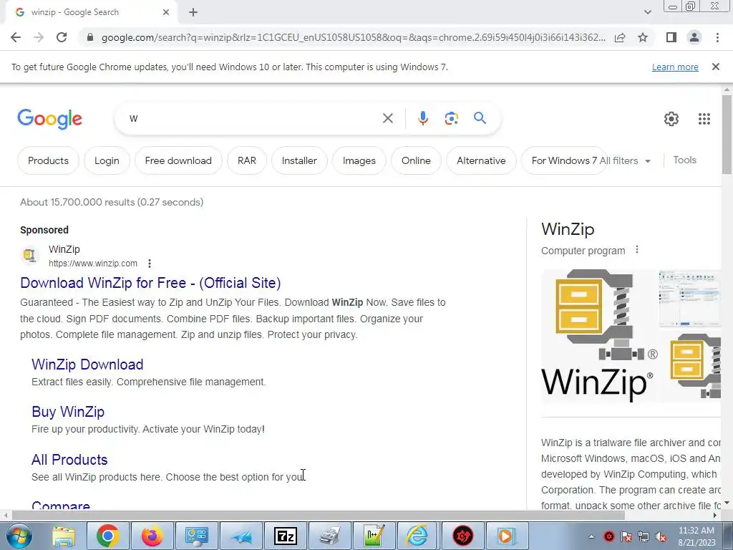Open Internet Explorer from taskbar
This screenshot has width=733, height=550.
(417, 536)
